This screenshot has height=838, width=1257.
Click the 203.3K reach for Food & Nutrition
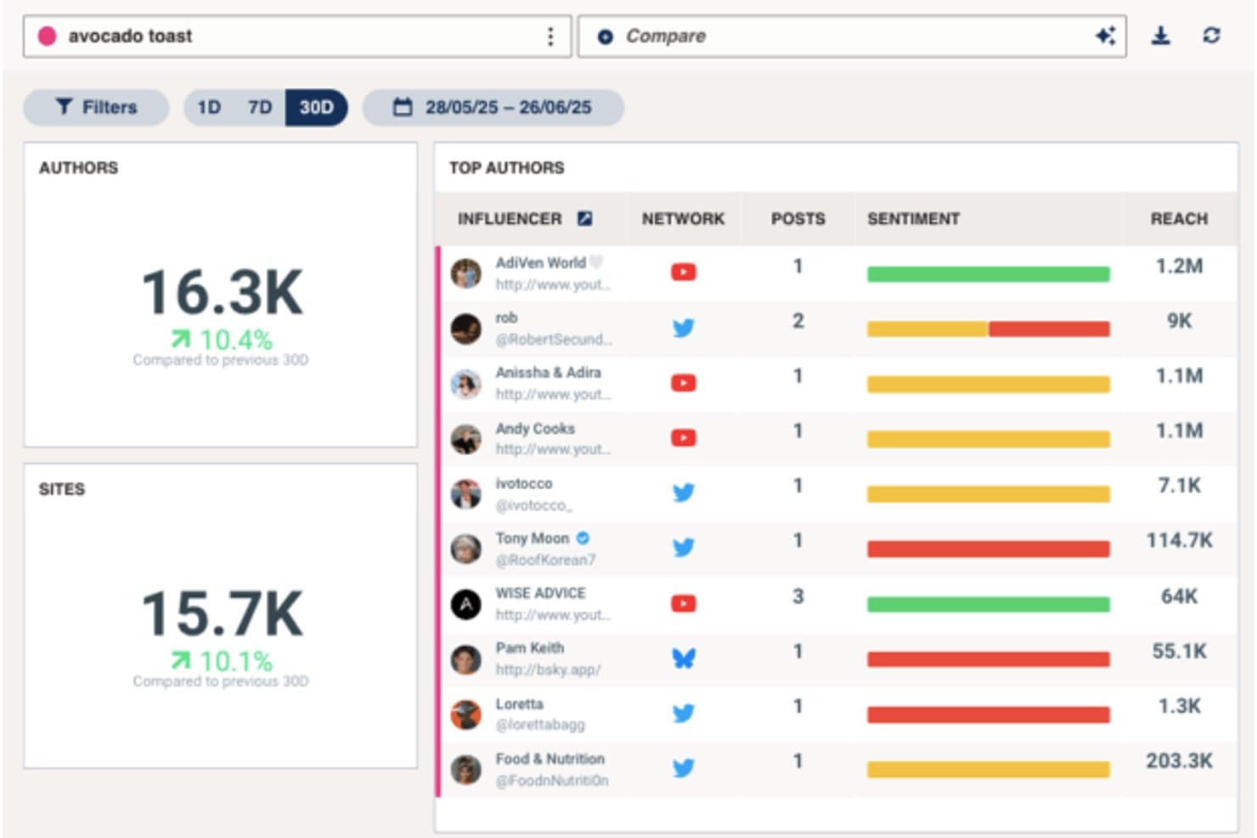pyautogui.click(x=1179, y=761)
